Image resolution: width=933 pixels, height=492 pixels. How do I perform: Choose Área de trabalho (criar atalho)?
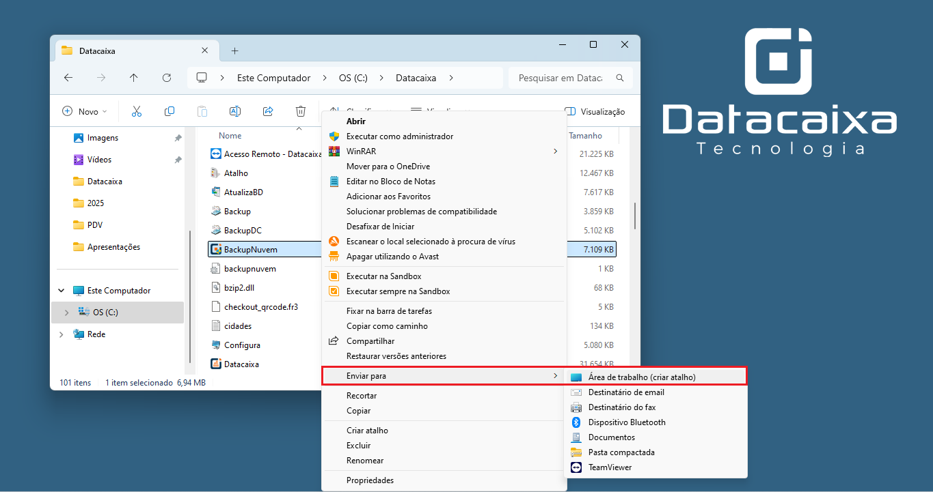655,377
